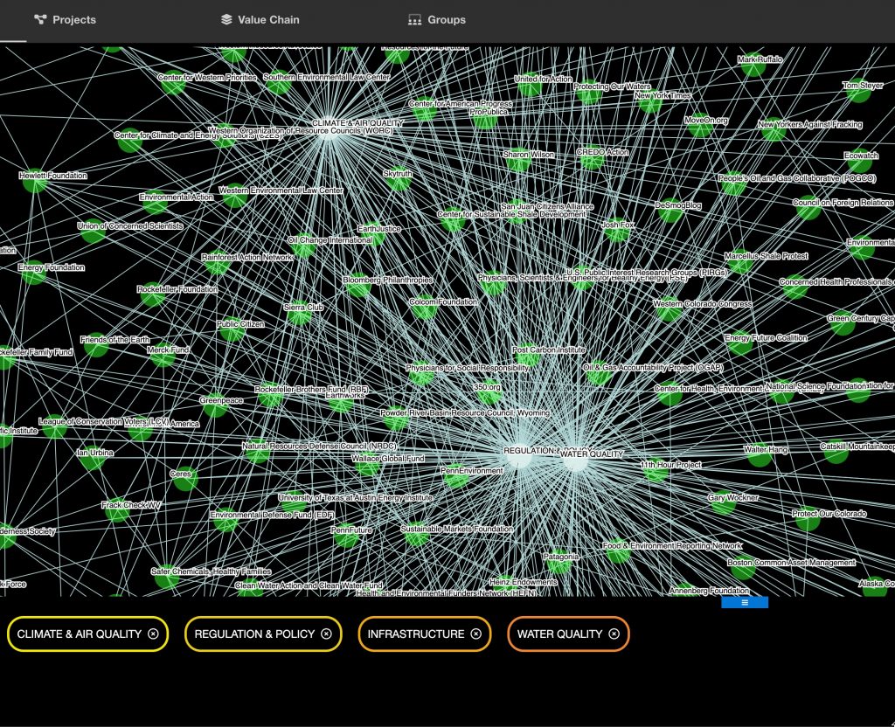Click the Gary Wockner node
This screenshot has width=895, height=727.
click(x=724, y=502)
